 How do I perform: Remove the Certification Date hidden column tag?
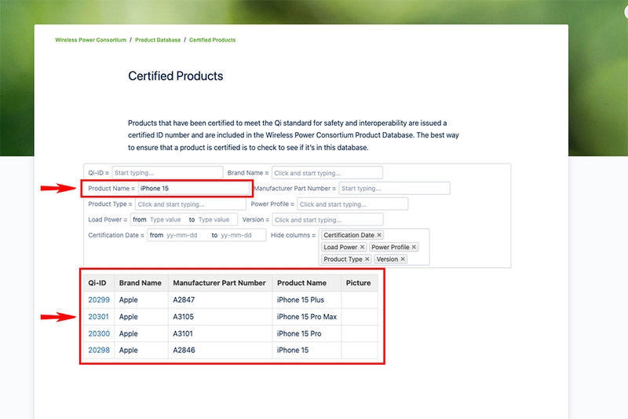click(379, 235)
